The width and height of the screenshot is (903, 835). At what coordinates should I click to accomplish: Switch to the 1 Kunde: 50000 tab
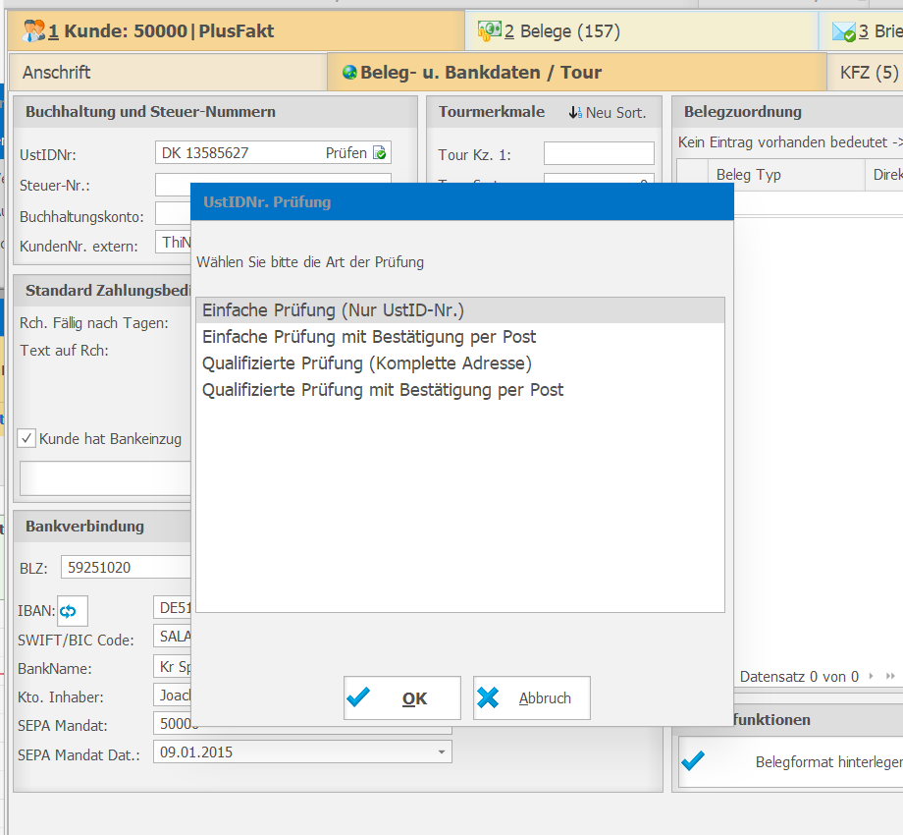pos(236,31)
